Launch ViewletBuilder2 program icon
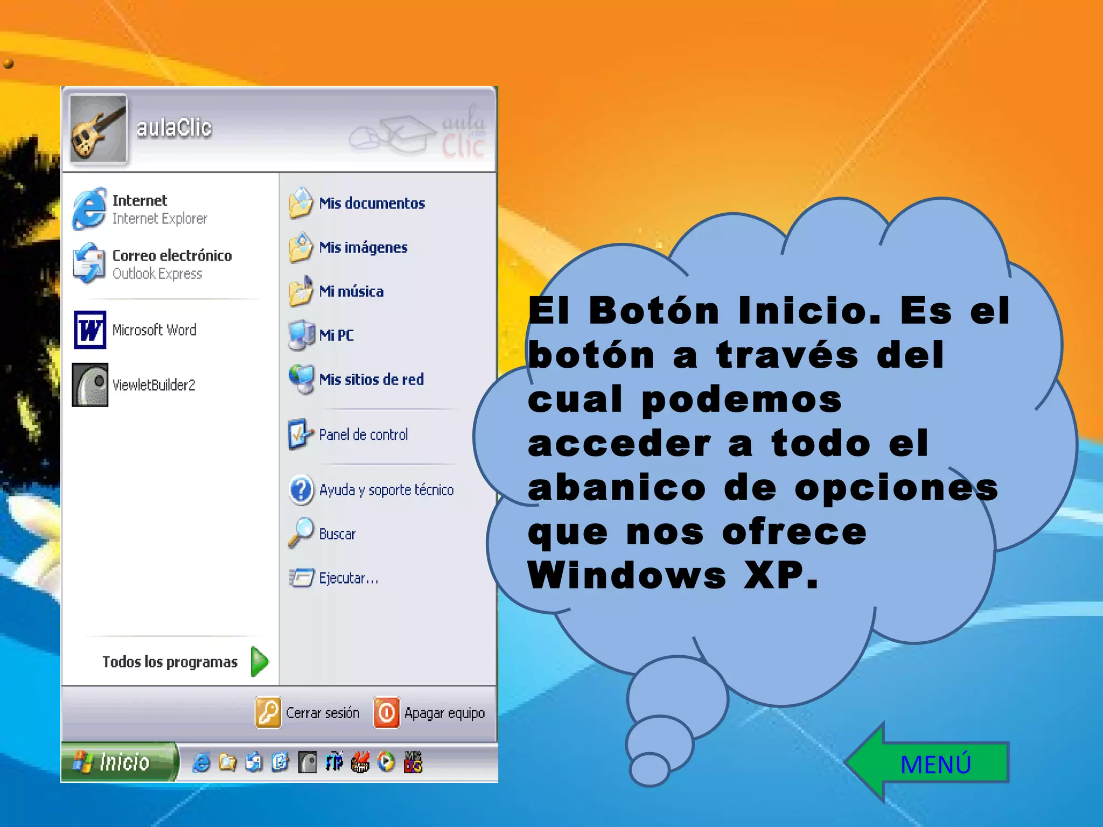1103x827 pixels. tap(90, 384)
